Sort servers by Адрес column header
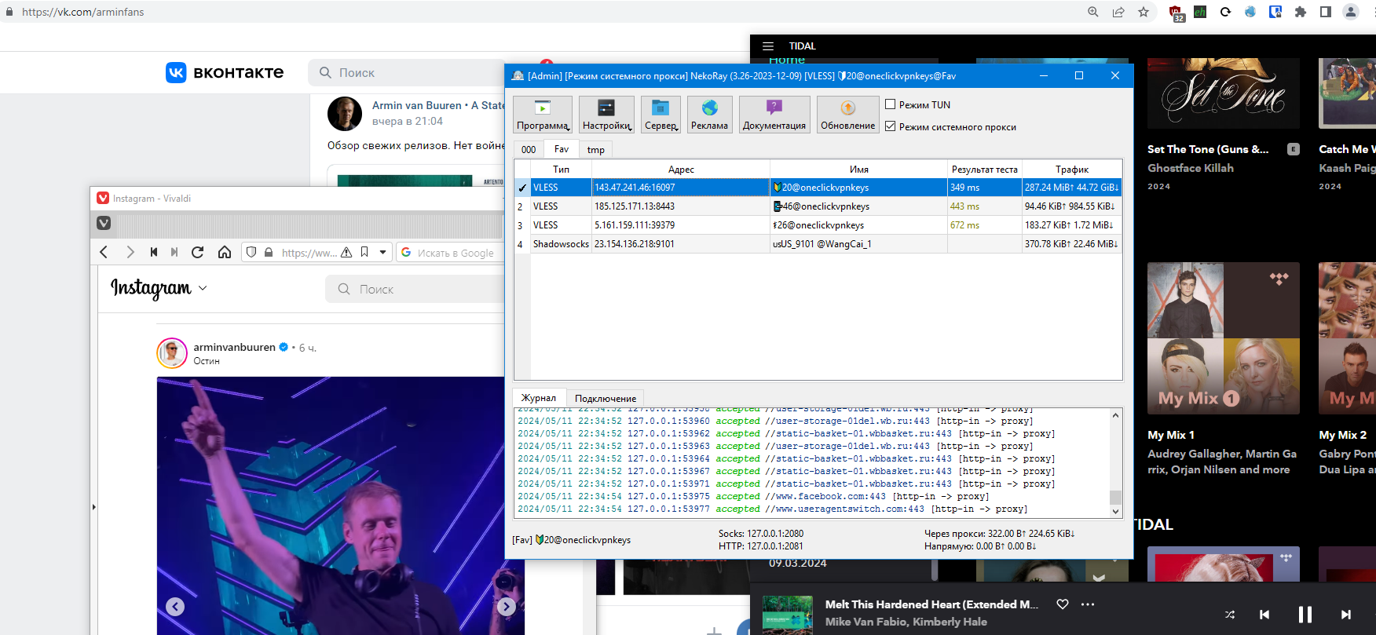This screenshot has width=1376, height=635. (681, 169)
